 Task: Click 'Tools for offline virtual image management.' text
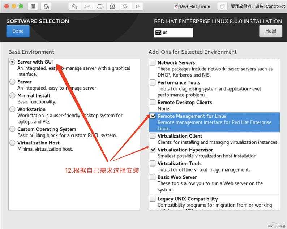[x=204, y=170]
